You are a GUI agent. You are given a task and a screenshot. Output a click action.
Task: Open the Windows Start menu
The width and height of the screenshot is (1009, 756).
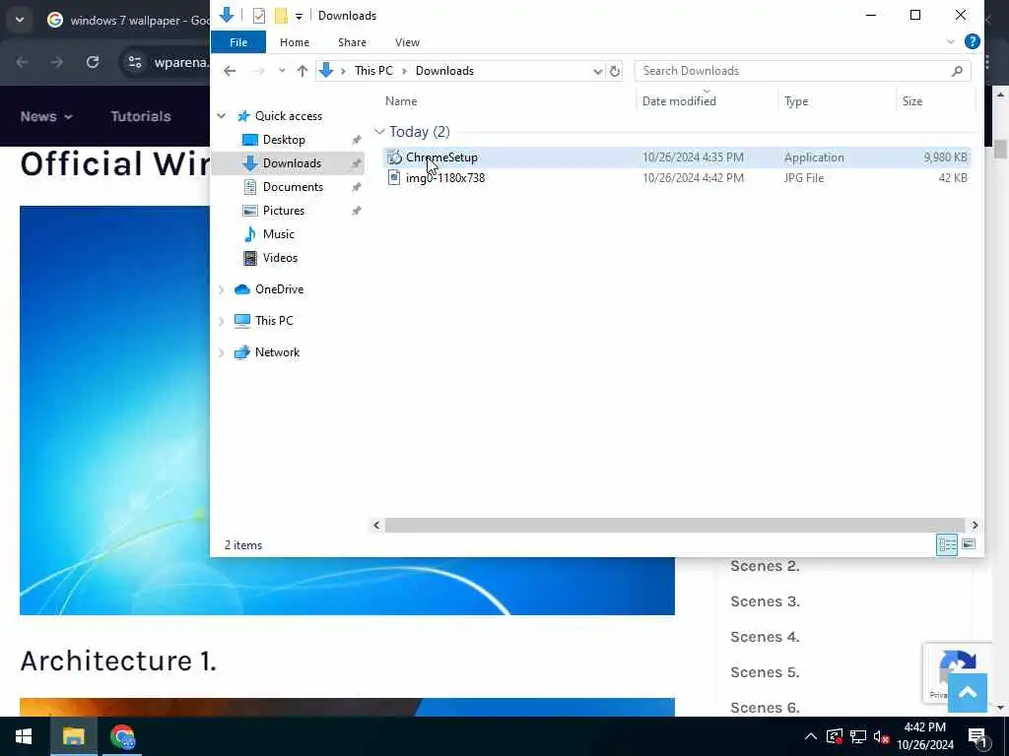[24, 736]
